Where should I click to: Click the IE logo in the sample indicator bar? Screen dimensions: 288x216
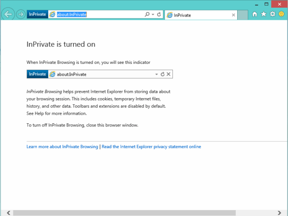tap(52, 74)
